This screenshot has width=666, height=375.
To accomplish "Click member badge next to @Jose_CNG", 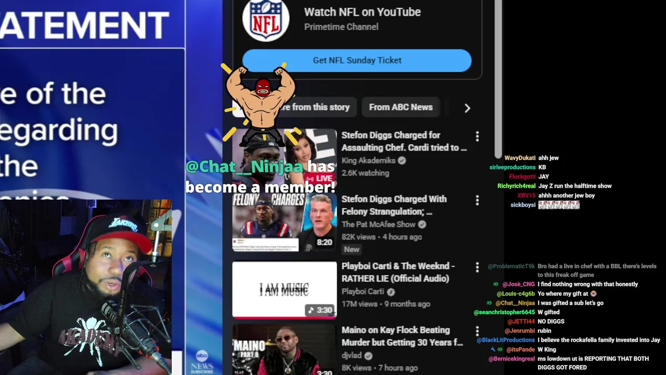I will click(x=496, y=284).
